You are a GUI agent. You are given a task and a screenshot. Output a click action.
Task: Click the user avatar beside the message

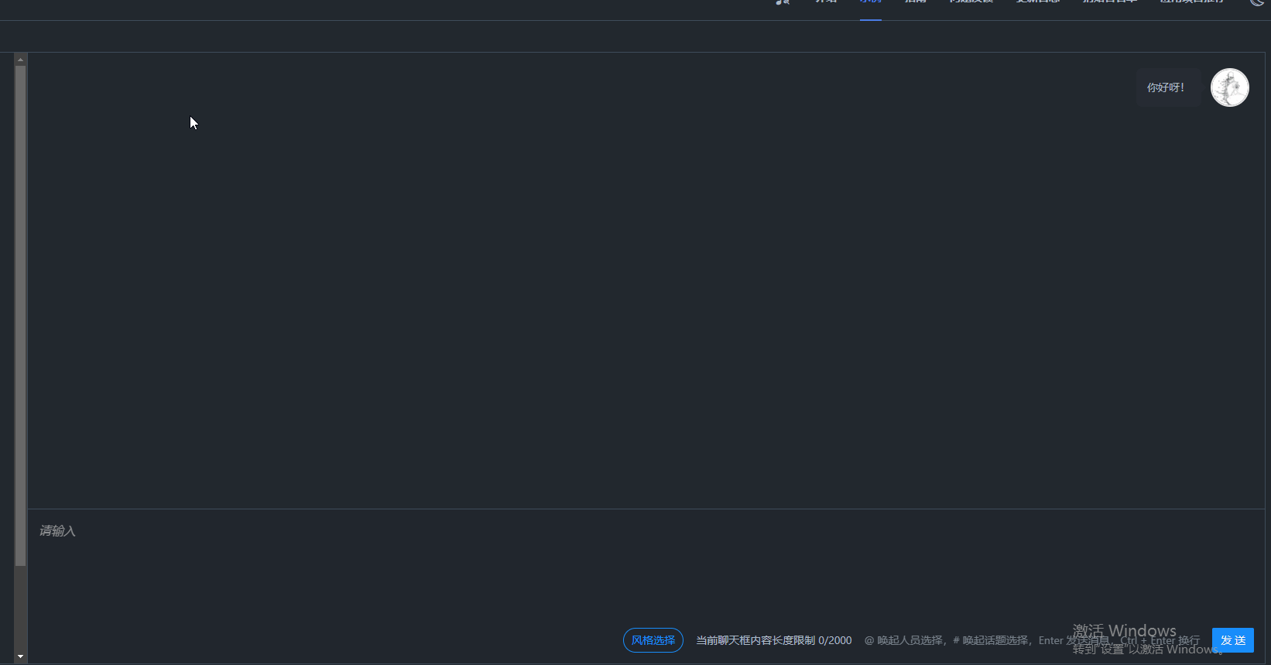click(x=1229, y=87)
